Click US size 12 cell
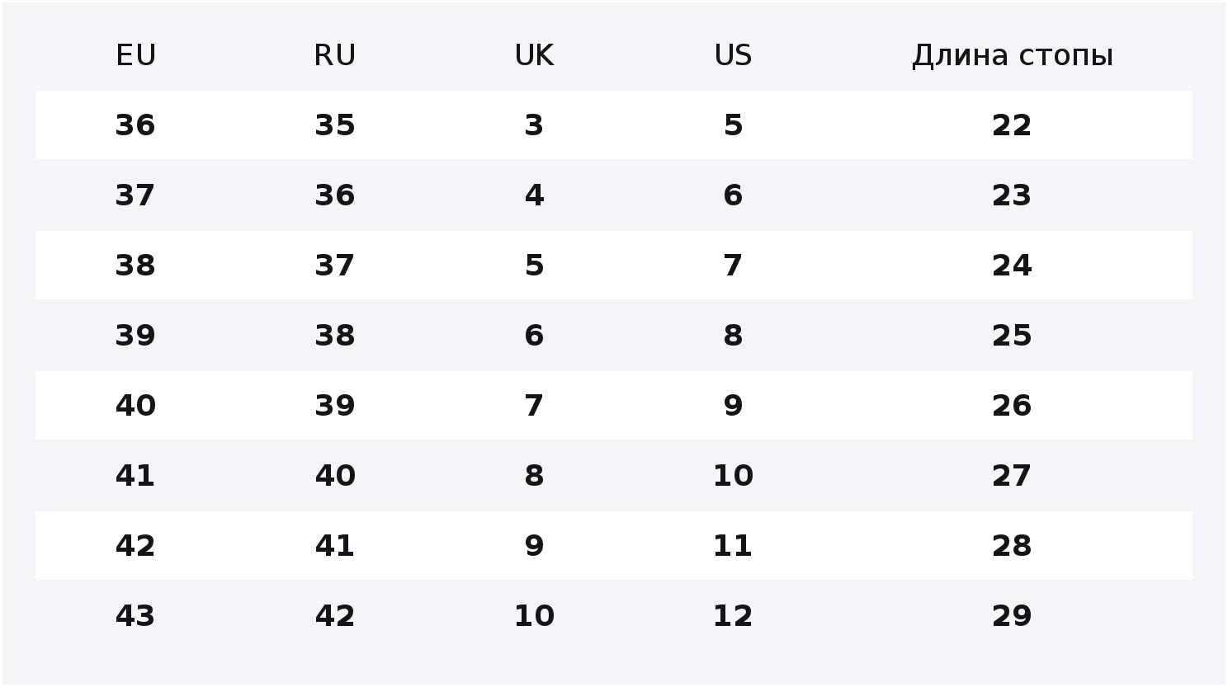This screenshot has width=1228, height=687. click(x=733, y=616)
